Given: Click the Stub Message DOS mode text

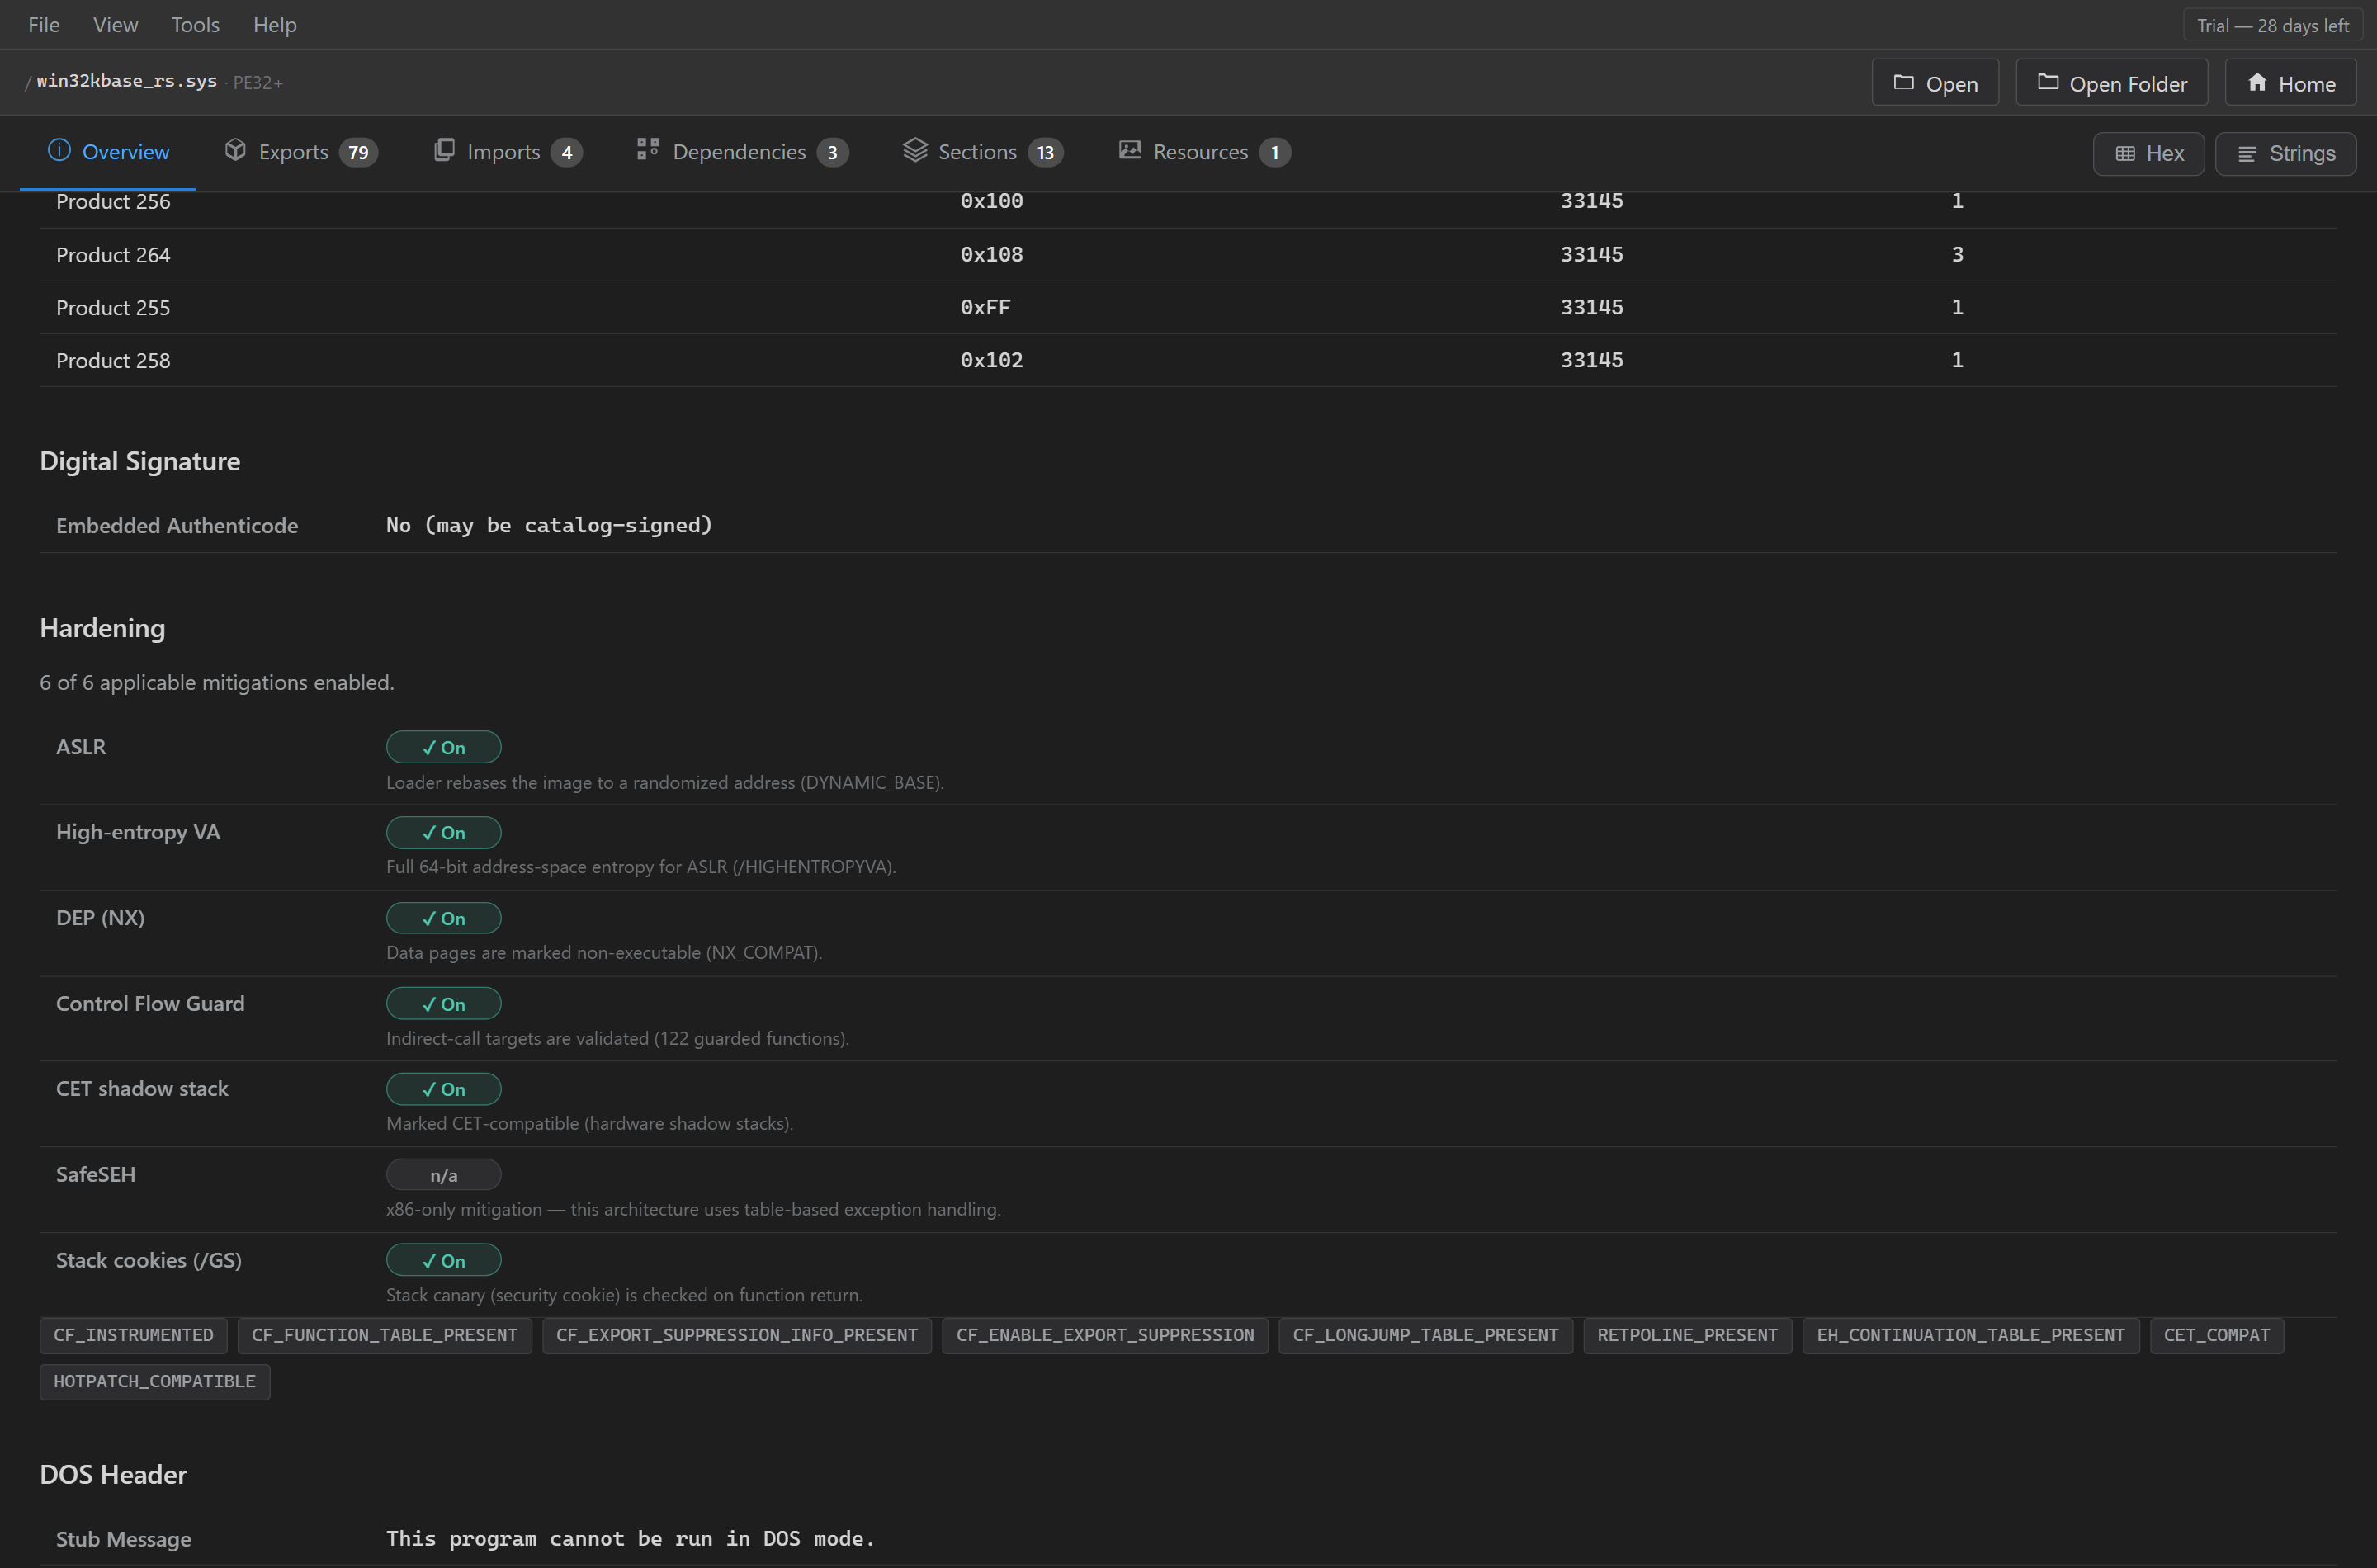Looking at the screenshot, I should (630, 1539).
